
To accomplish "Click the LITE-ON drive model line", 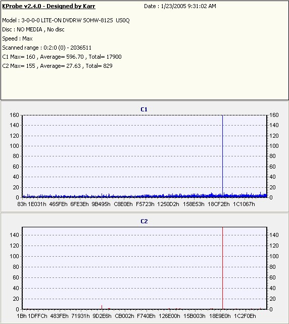I will click(x=66, y=20).
